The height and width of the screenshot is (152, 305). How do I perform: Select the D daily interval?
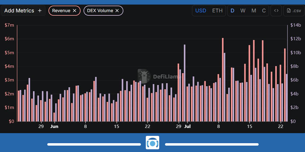[232, 11]
